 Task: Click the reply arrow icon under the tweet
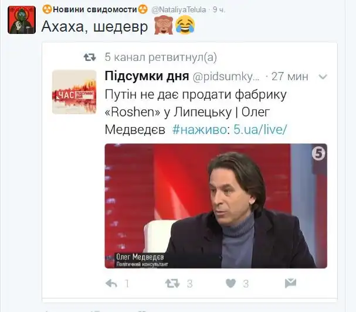pyautogui.click(x=111, y=283)
